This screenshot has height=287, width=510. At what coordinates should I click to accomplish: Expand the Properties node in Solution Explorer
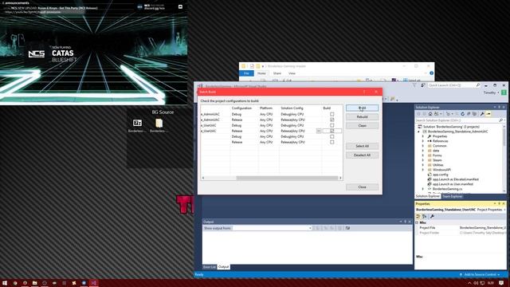pos(423,136)
